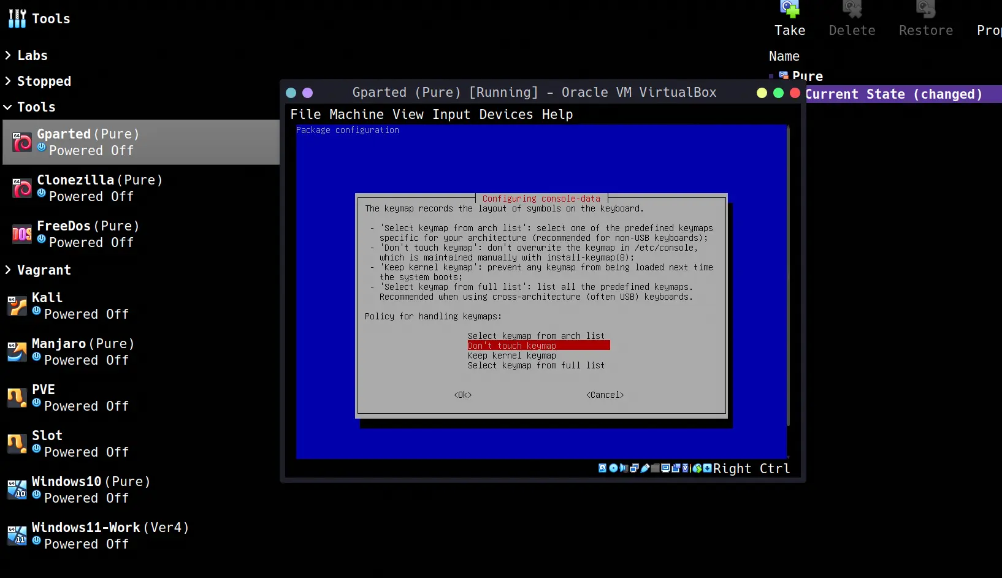Click the Name column header in snapshots
The width and height of the screenshot is (1002, 578).
coord(784,56)
